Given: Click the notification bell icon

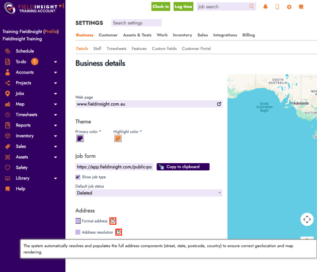Looking at the screenshot, I should point(266,7).
